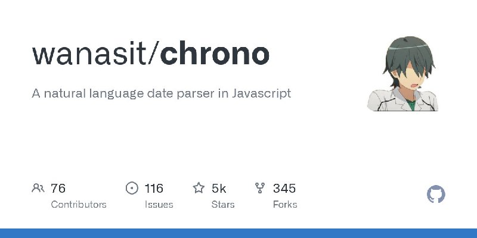Screen dimensions: 477x238
Task: Click the 345 forks count
Action: (284, 188)
